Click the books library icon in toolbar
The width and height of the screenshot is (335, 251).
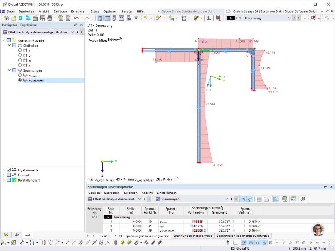click(218, 18)
